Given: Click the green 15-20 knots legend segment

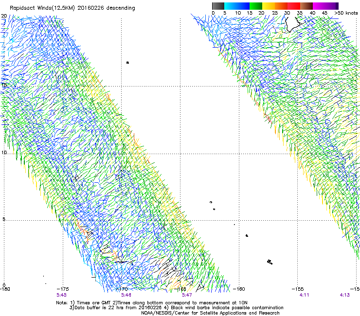Looking at the screenshot, I should click(x=256, y=6).
